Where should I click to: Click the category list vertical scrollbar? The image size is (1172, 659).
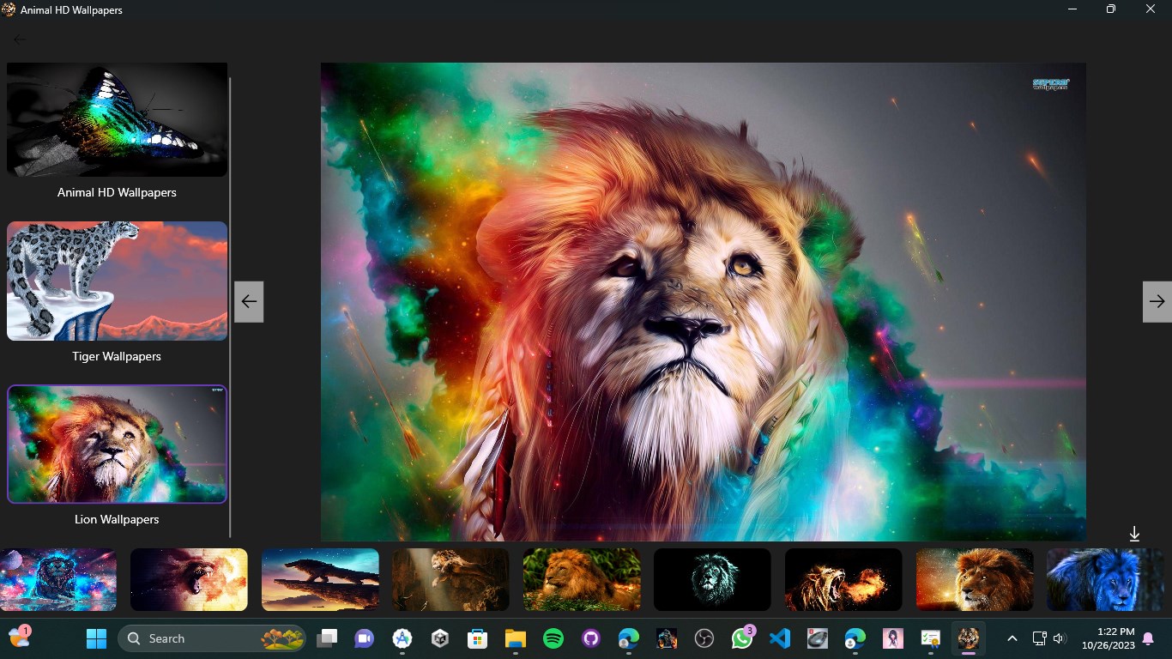230,306
